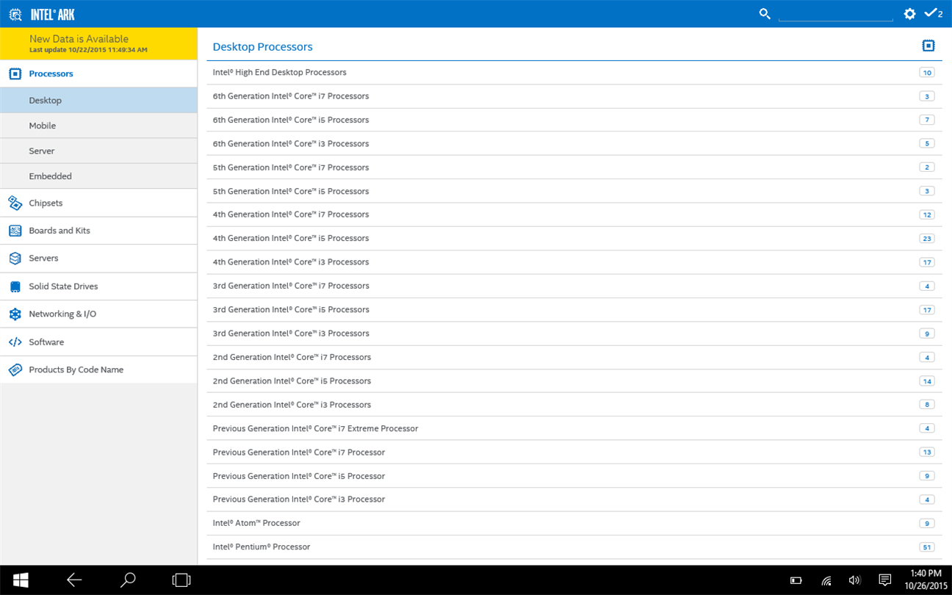Viewport: 952px width, 595px height.
Task: Open 5th Generation Core i5 Processors
Action: (x=574, y=191)
